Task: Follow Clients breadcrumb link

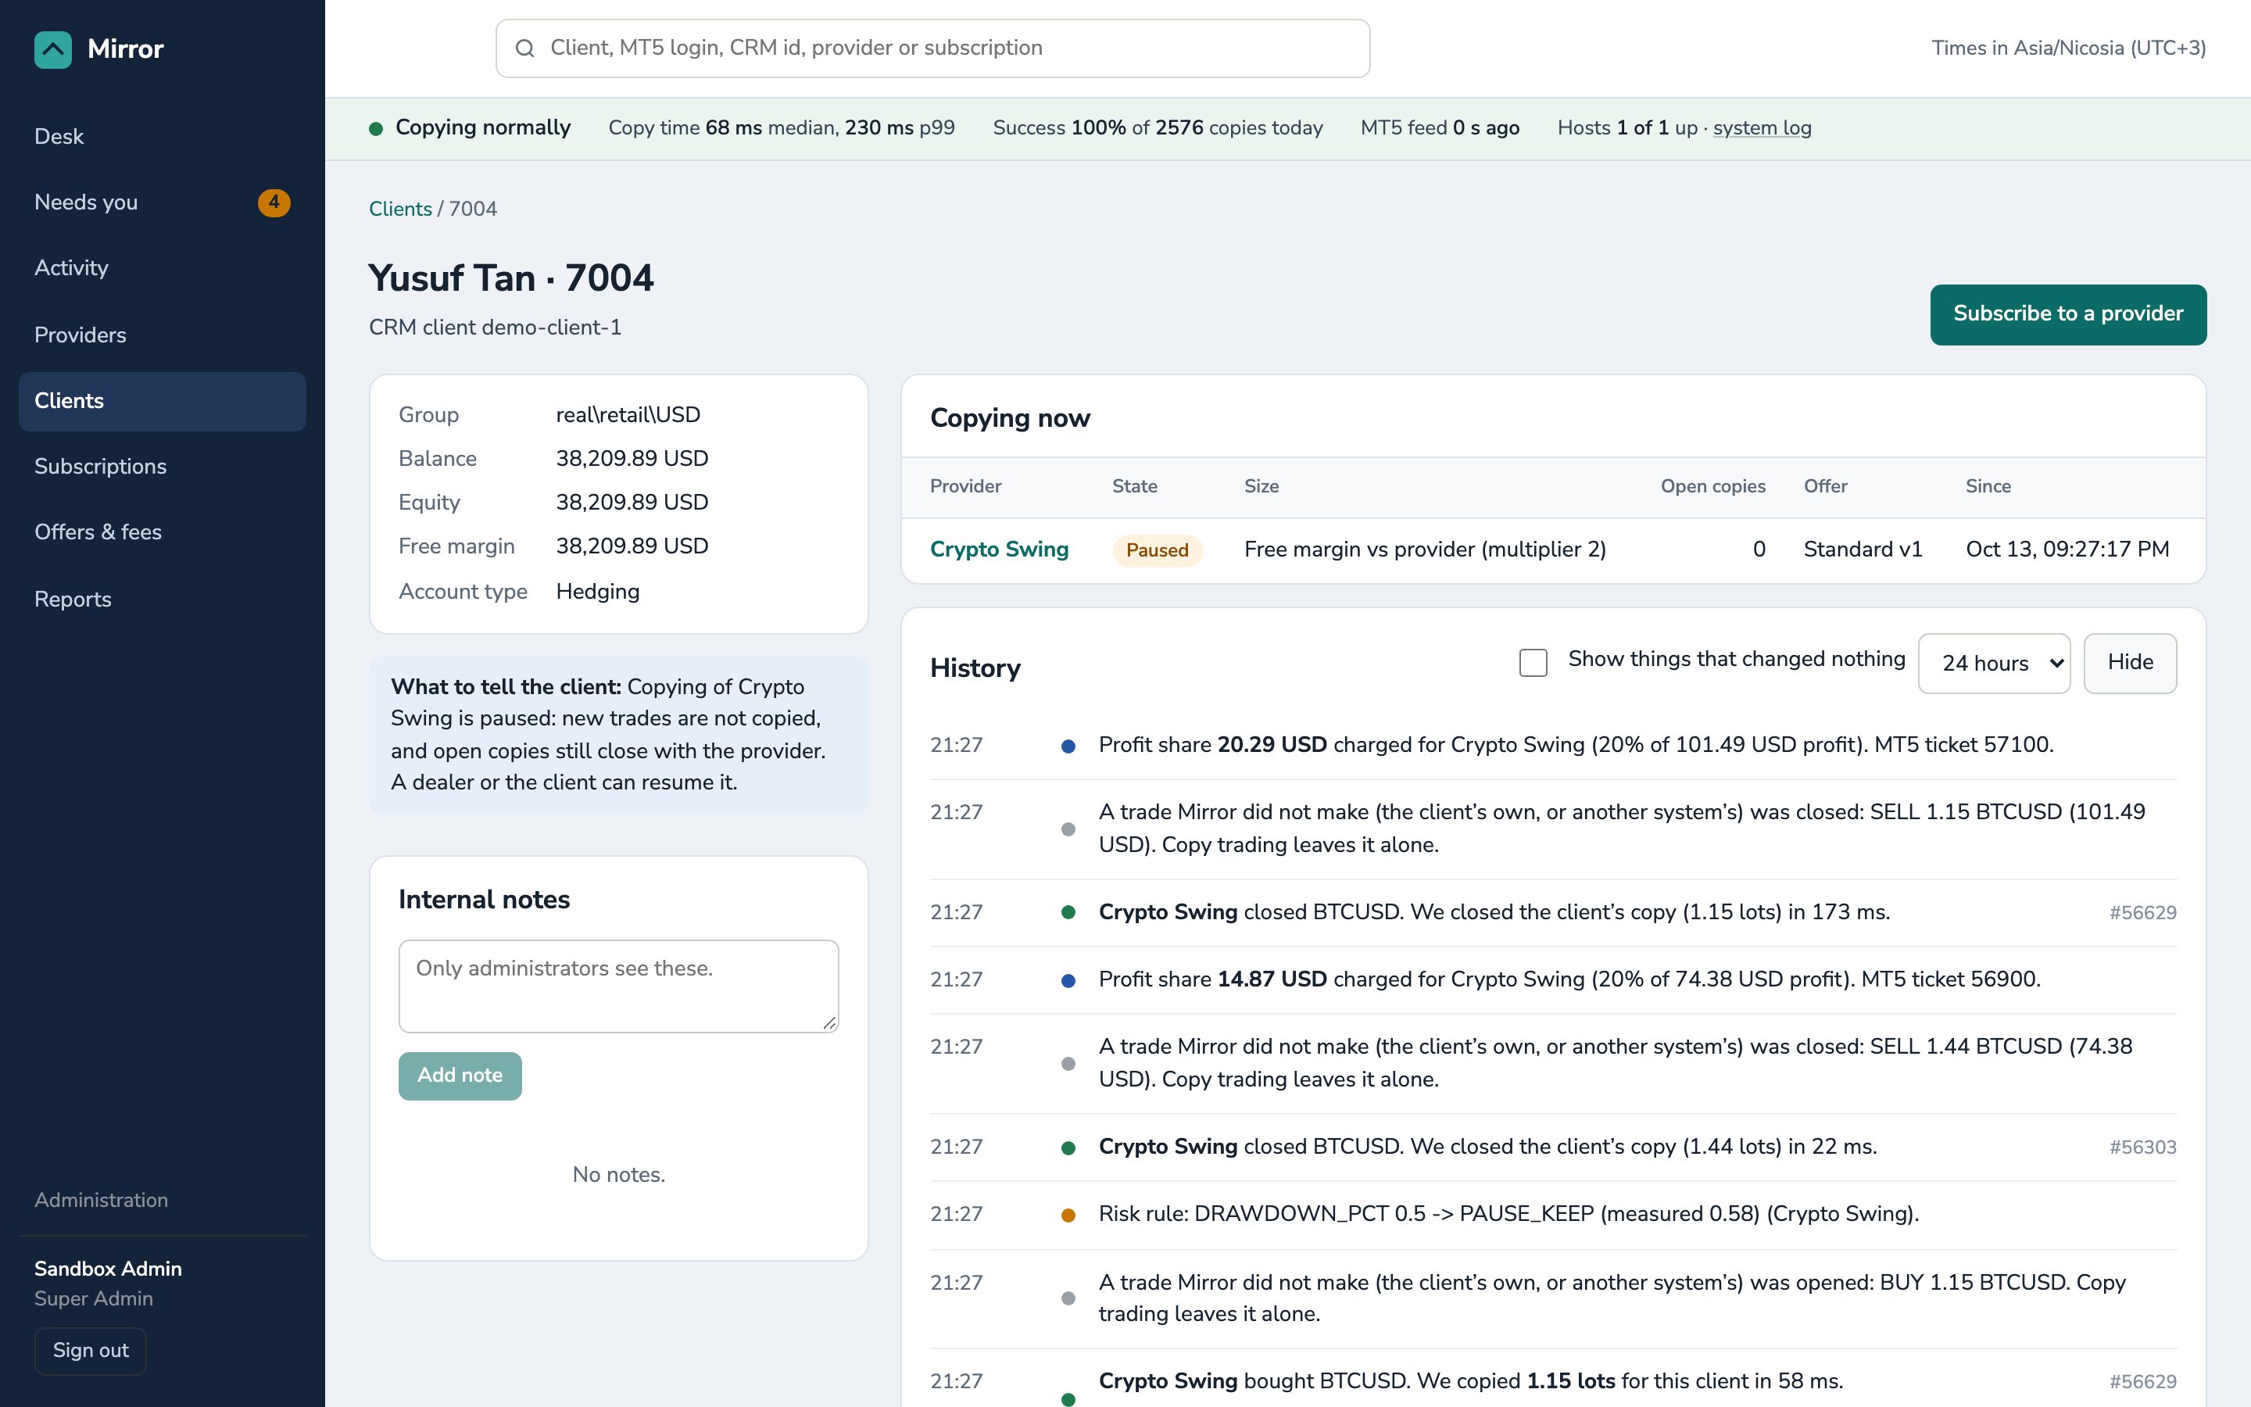Action: 400,209
